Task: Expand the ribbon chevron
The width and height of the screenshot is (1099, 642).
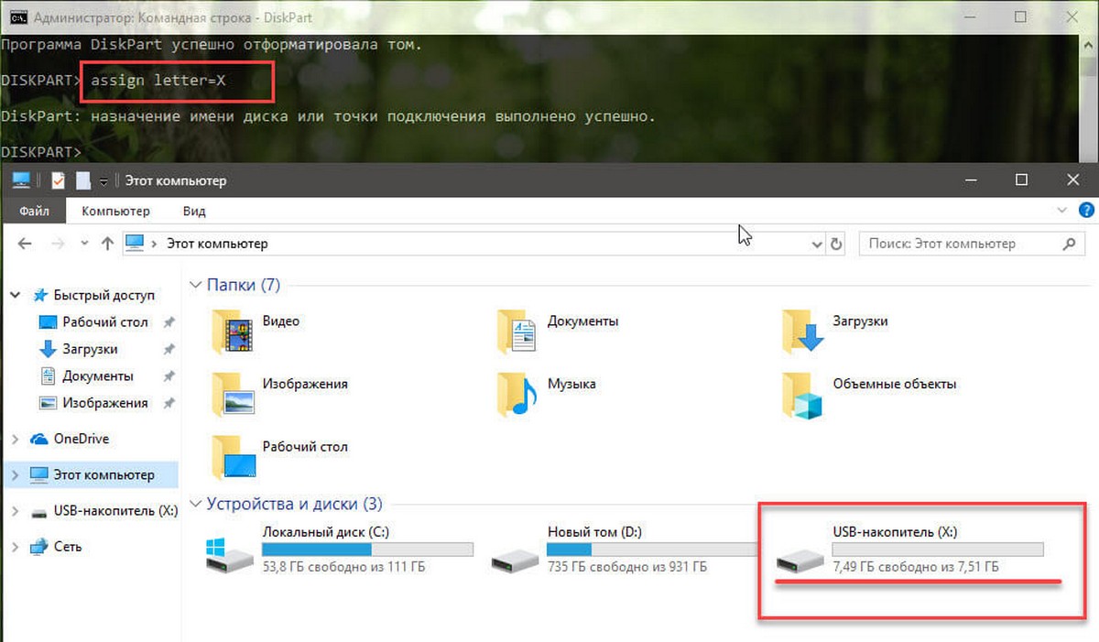Action: pyautogui.click(x=1062, y=211)
